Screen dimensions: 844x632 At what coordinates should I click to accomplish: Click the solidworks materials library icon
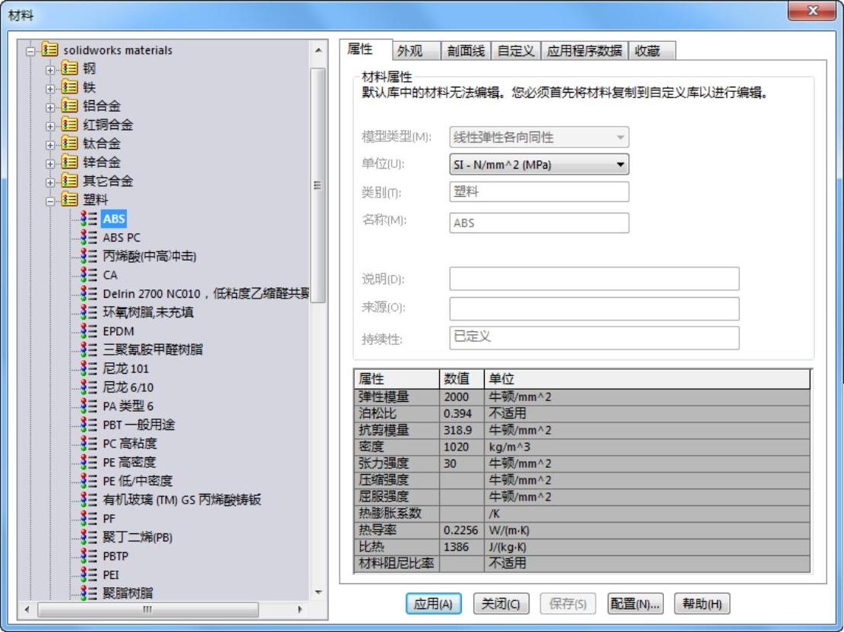49,49
